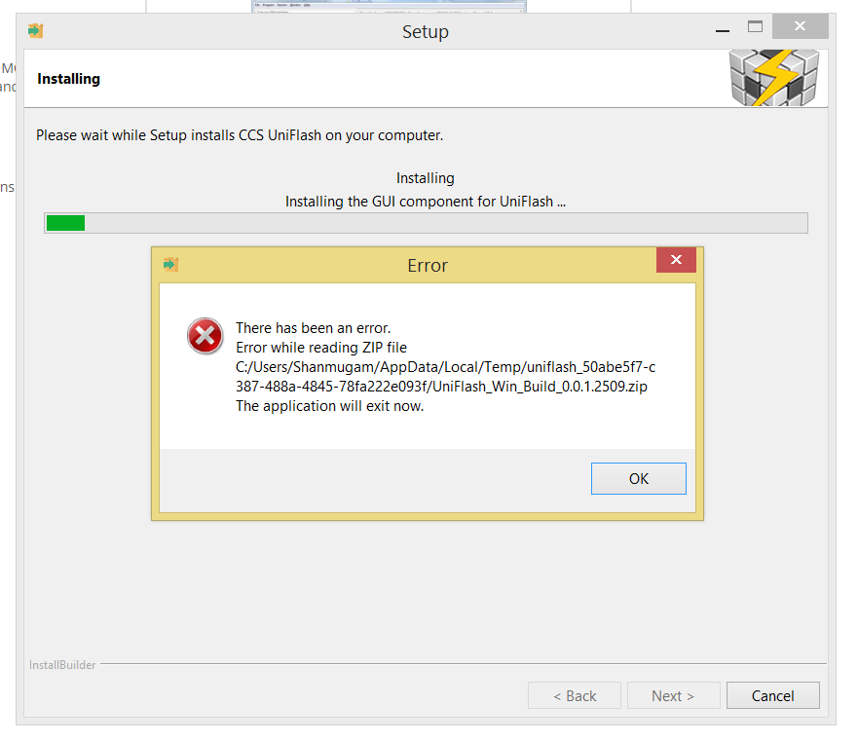Close the Setup window
This screenshot has width=858, height=743.
click(x=800, y=26)
